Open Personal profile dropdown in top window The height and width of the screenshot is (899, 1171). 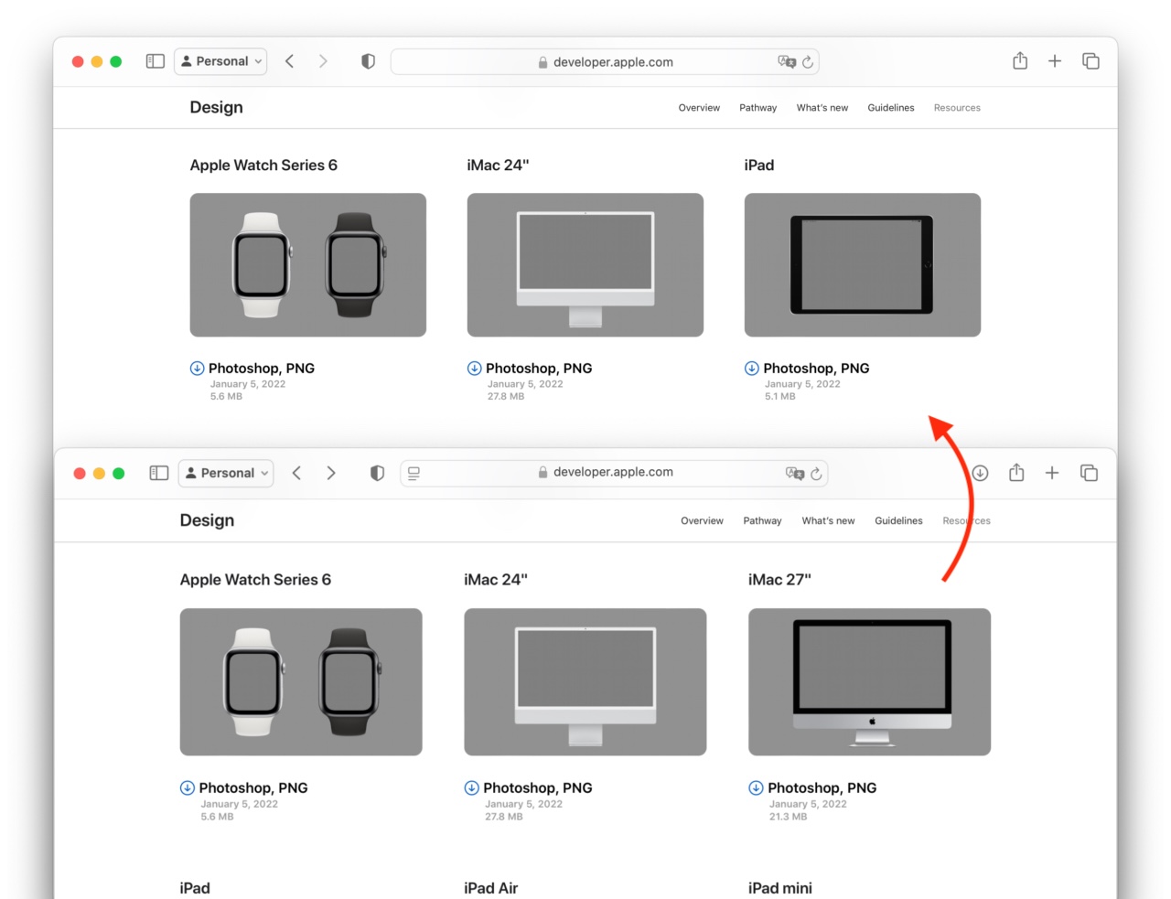[x=220, y=61]
